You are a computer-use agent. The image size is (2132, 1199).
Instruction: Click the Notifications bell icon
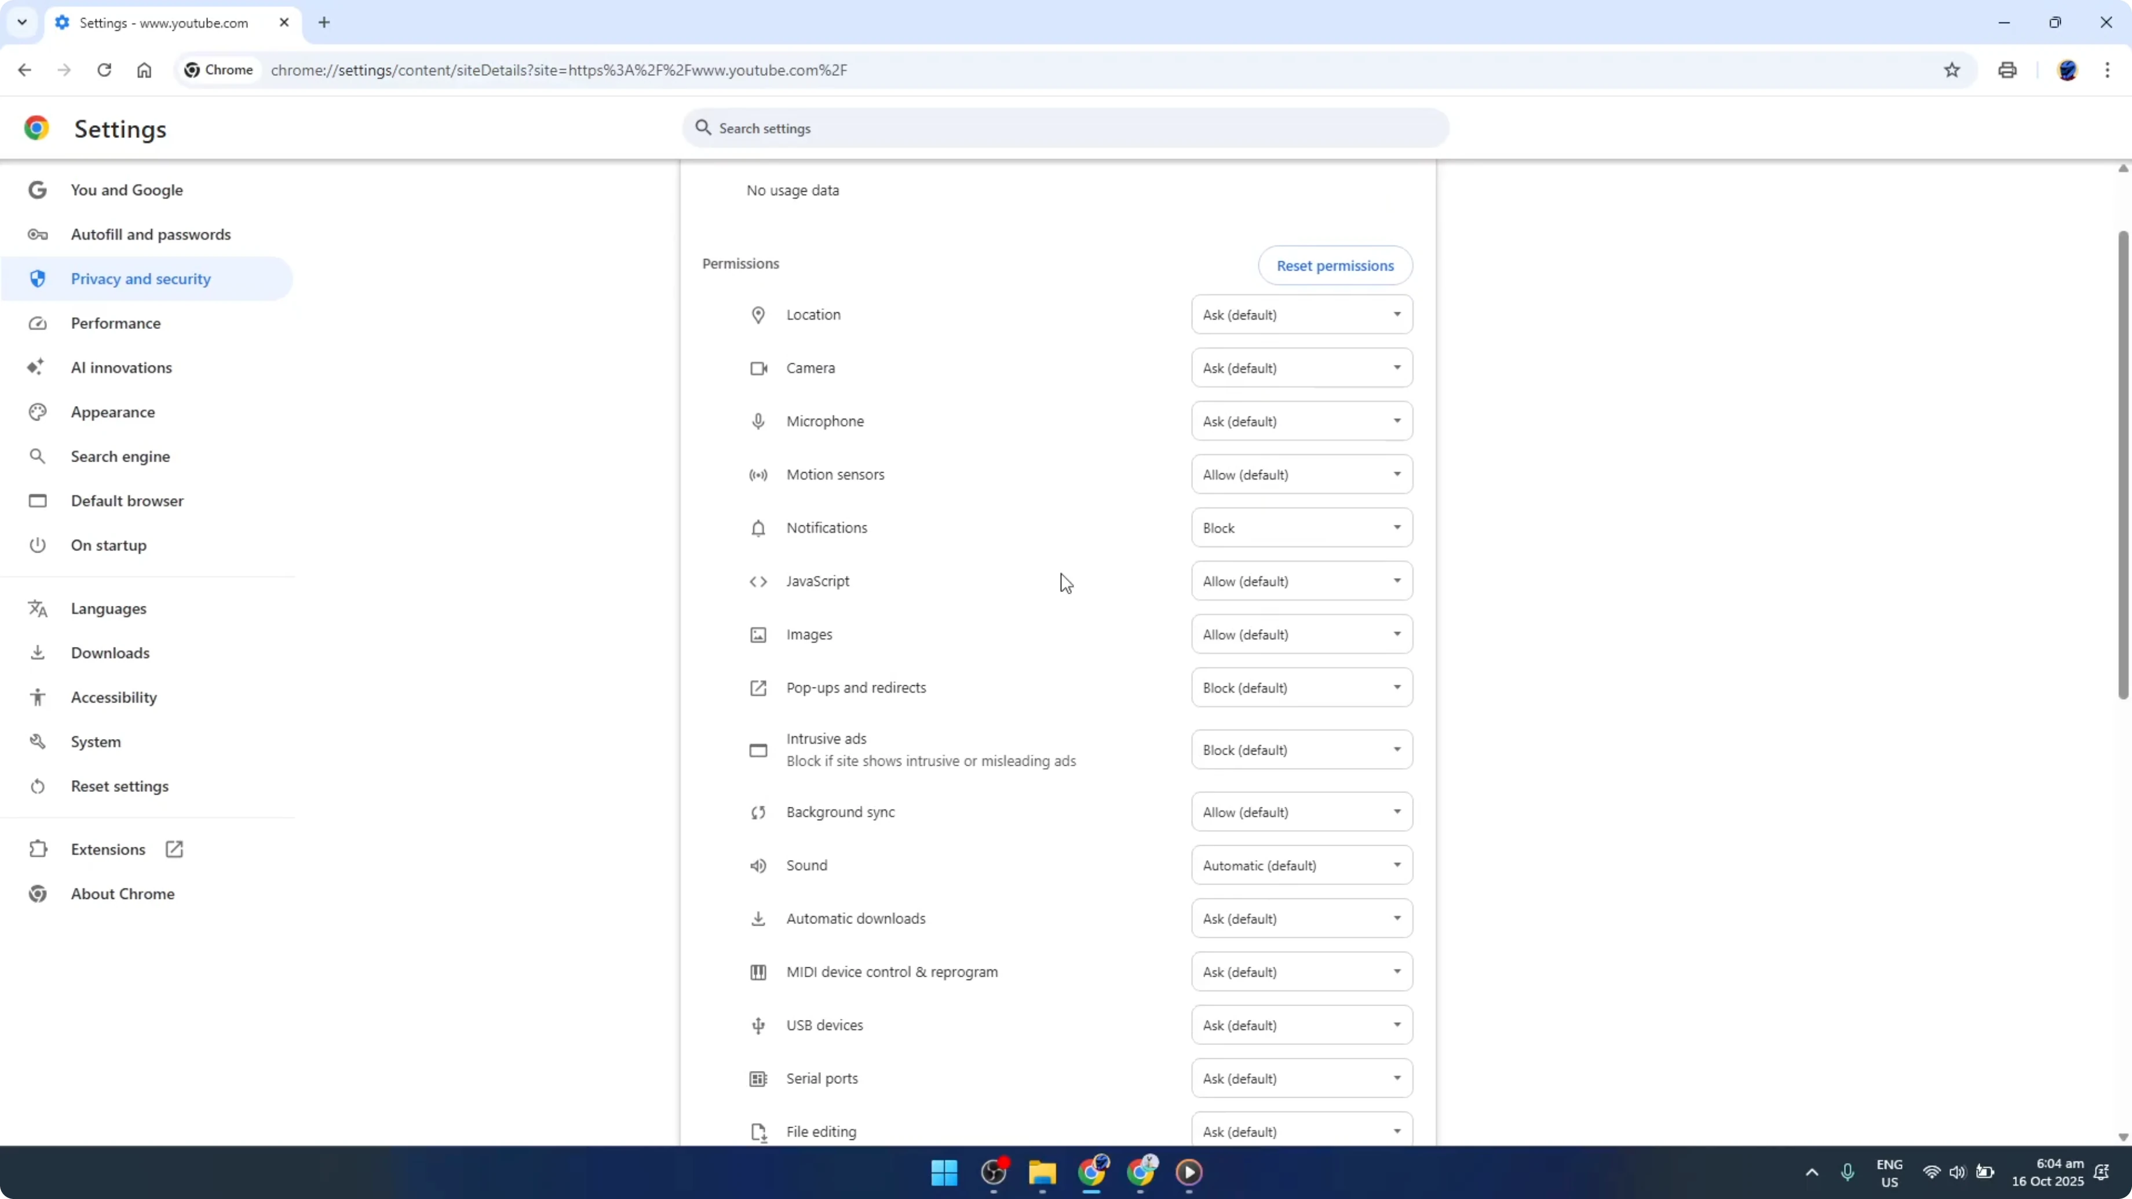[x=759, y=528]
